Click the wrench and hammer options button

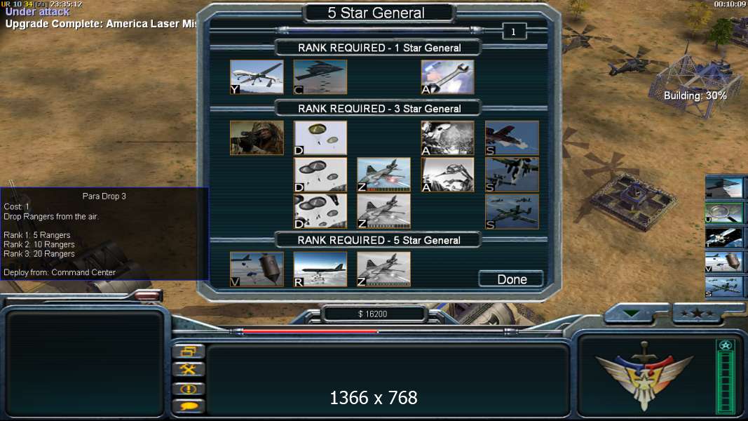(189, 370)
